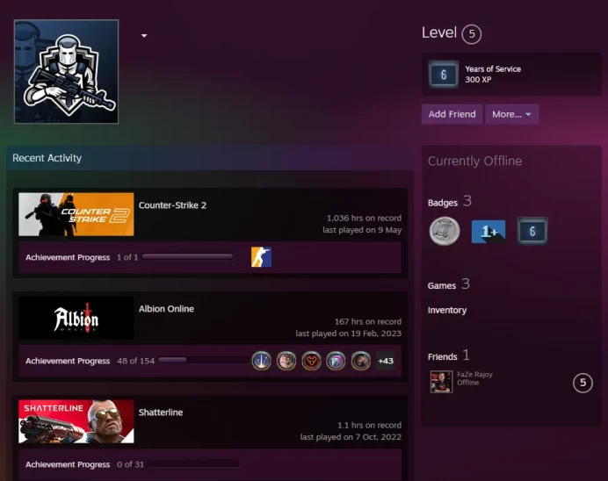The height and width of the screenshot is (481, 608).
Task: Show the +43 more Albion achievements
Action: click(x=386, y=361)
